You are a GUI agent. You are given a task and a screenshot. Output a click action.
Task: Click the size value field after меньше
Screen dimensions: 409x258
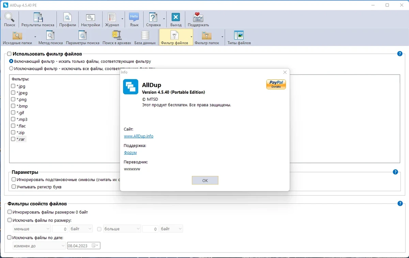[x=60, y=229]
